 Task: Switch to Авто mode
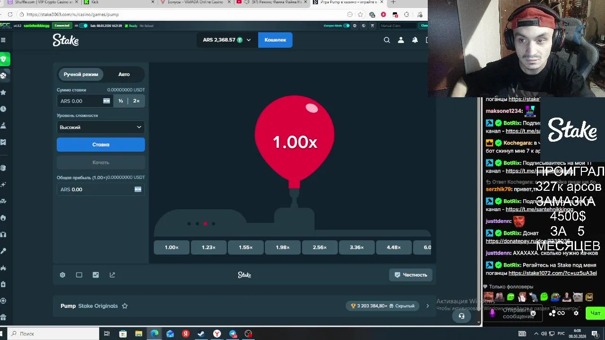(124, 74)
